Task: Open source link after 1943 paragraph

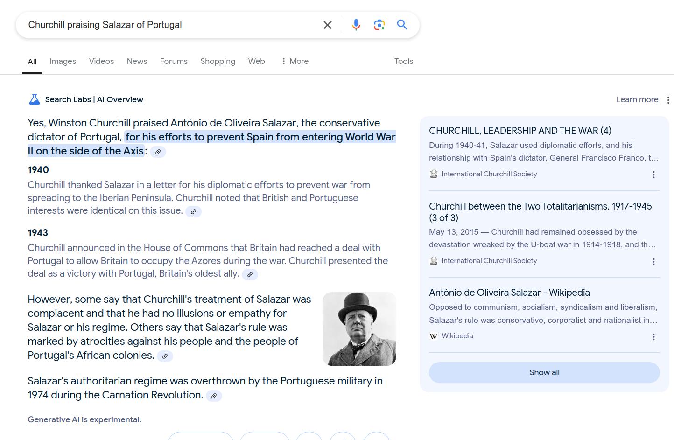Action: [x=250, y=274]
